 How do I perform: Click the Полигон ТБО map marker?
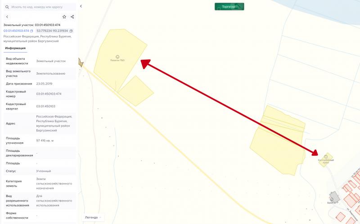click(x=117, y=57)
